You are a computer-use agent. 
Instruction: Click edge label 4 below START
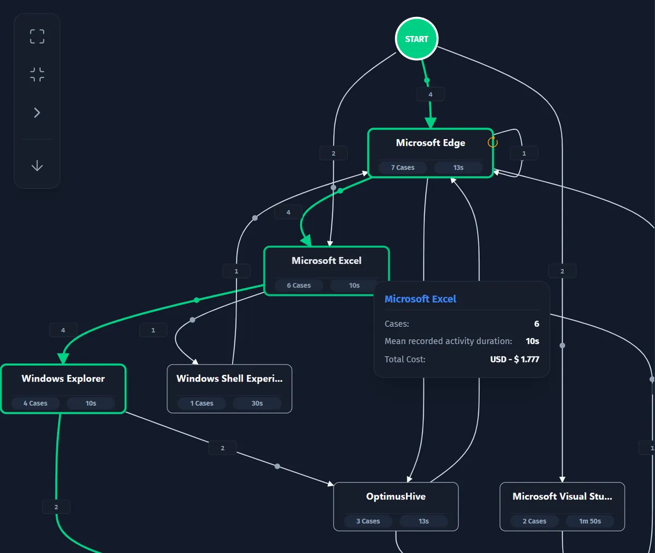[x=430, y=94]
